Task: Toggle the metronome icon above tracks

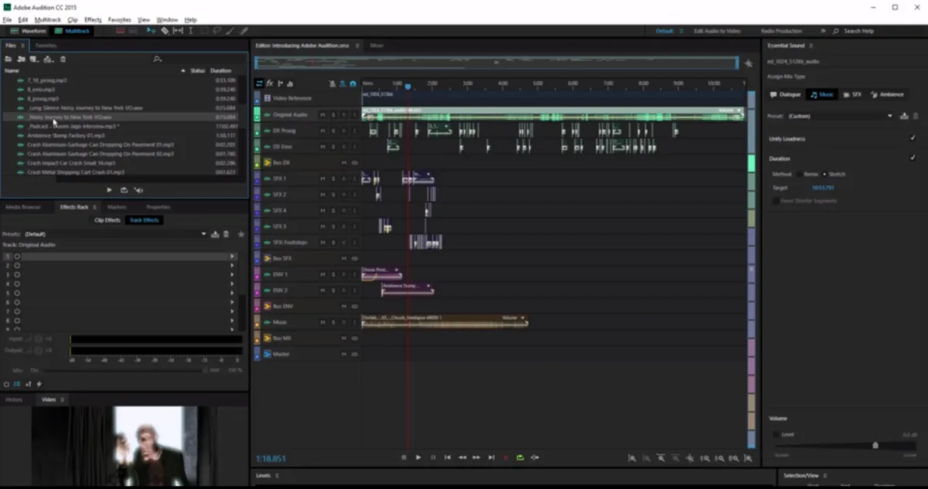Action: 333,83
